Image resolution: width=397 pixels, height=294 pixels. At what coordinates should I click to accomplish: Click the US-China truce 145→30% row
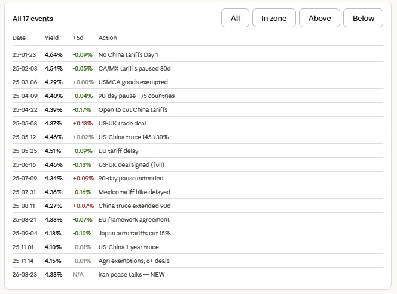click(133, 137)
